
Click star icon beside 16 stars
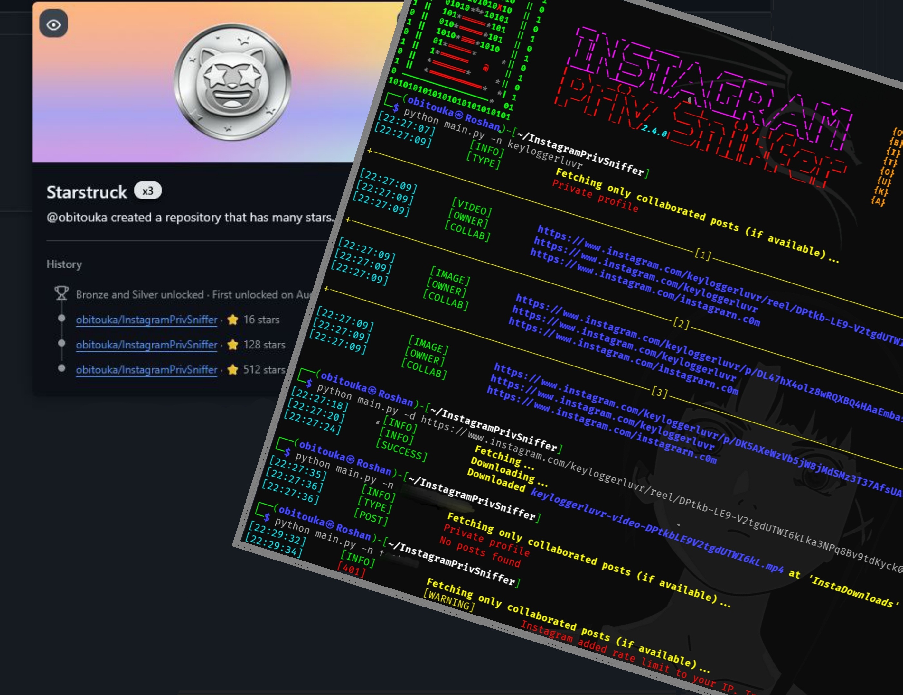[233, 320]
